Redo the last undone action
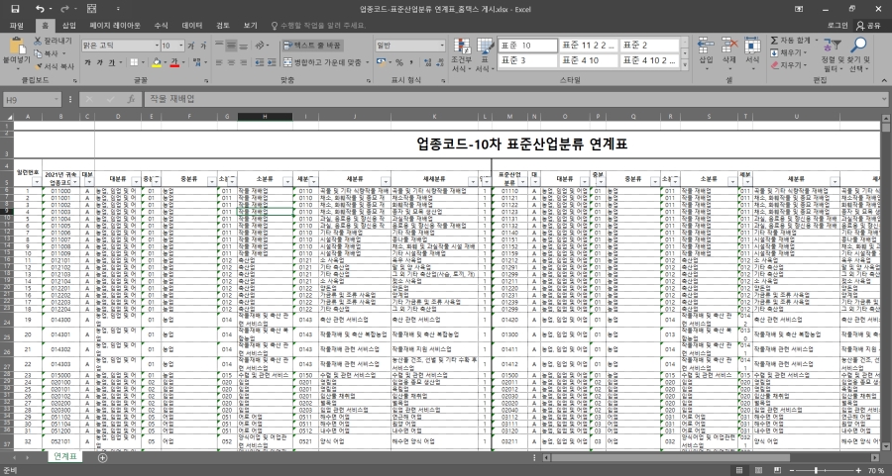Image resolution: width=892 pixels, height=476 pixels. tap(64, 9)
